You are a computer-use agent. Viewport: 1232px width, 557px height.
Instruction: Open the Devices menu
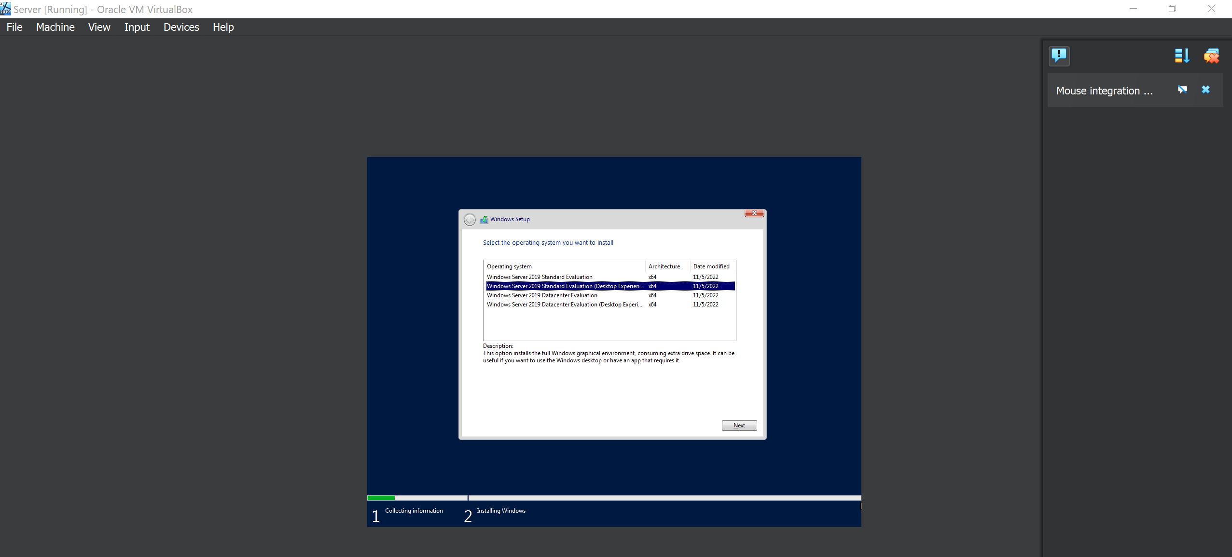click(x=181, y=27)
